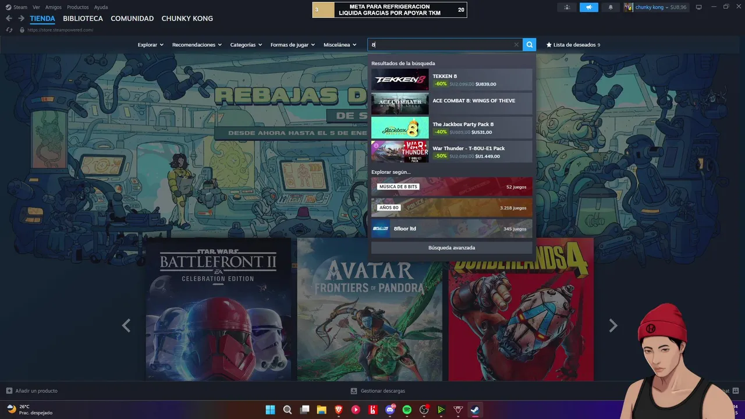Screen dimensions: 745x419
Task: Select War Thunder T-80U-E1 Pack result
Action: click(x=452, y=151)
